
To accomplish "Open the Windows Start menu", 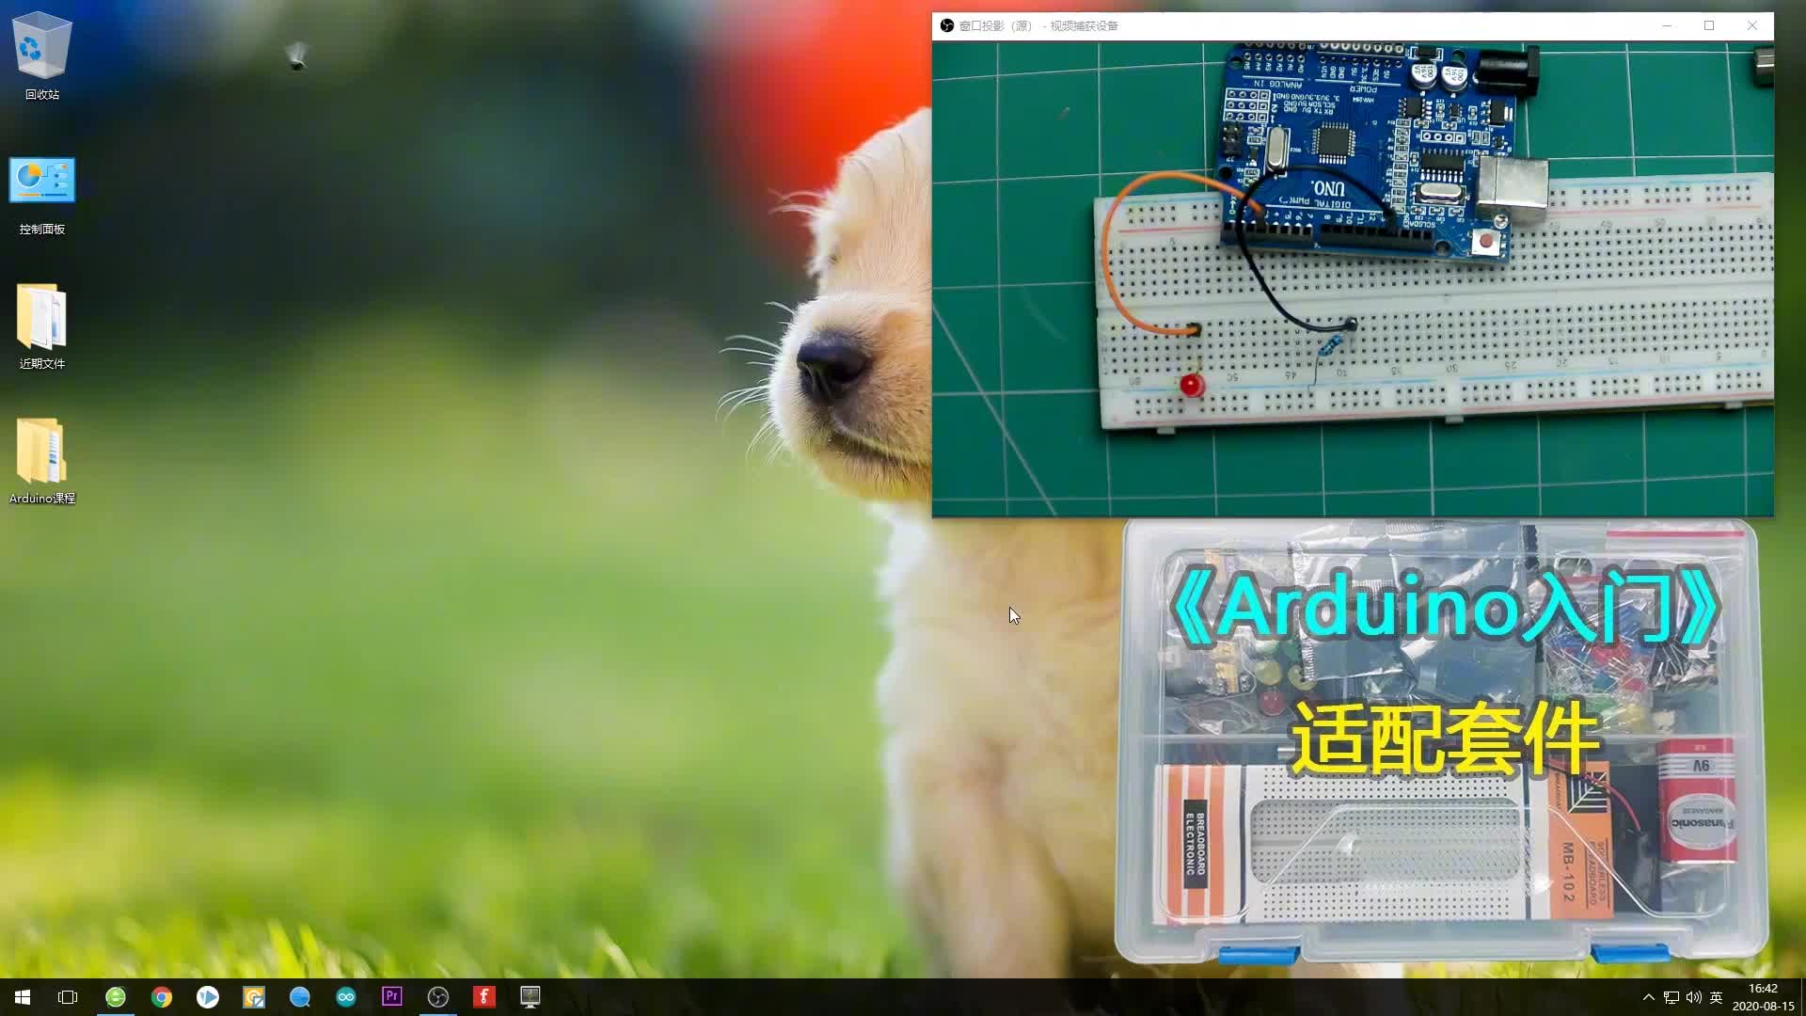I will pyautogui.click(x=23, y=997).
